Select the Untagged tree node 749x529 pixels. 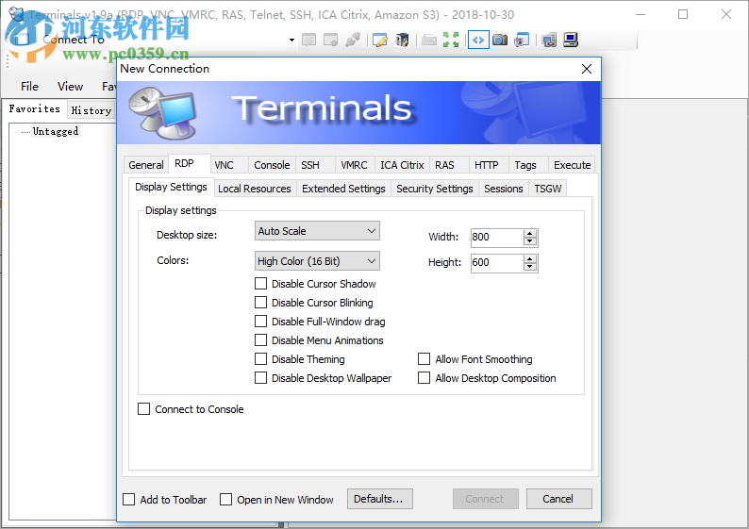click(x=56, y=131)
